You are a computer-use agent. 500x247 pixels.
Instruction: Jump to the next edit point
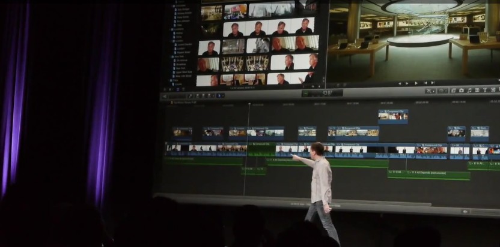tap(433, 83)
